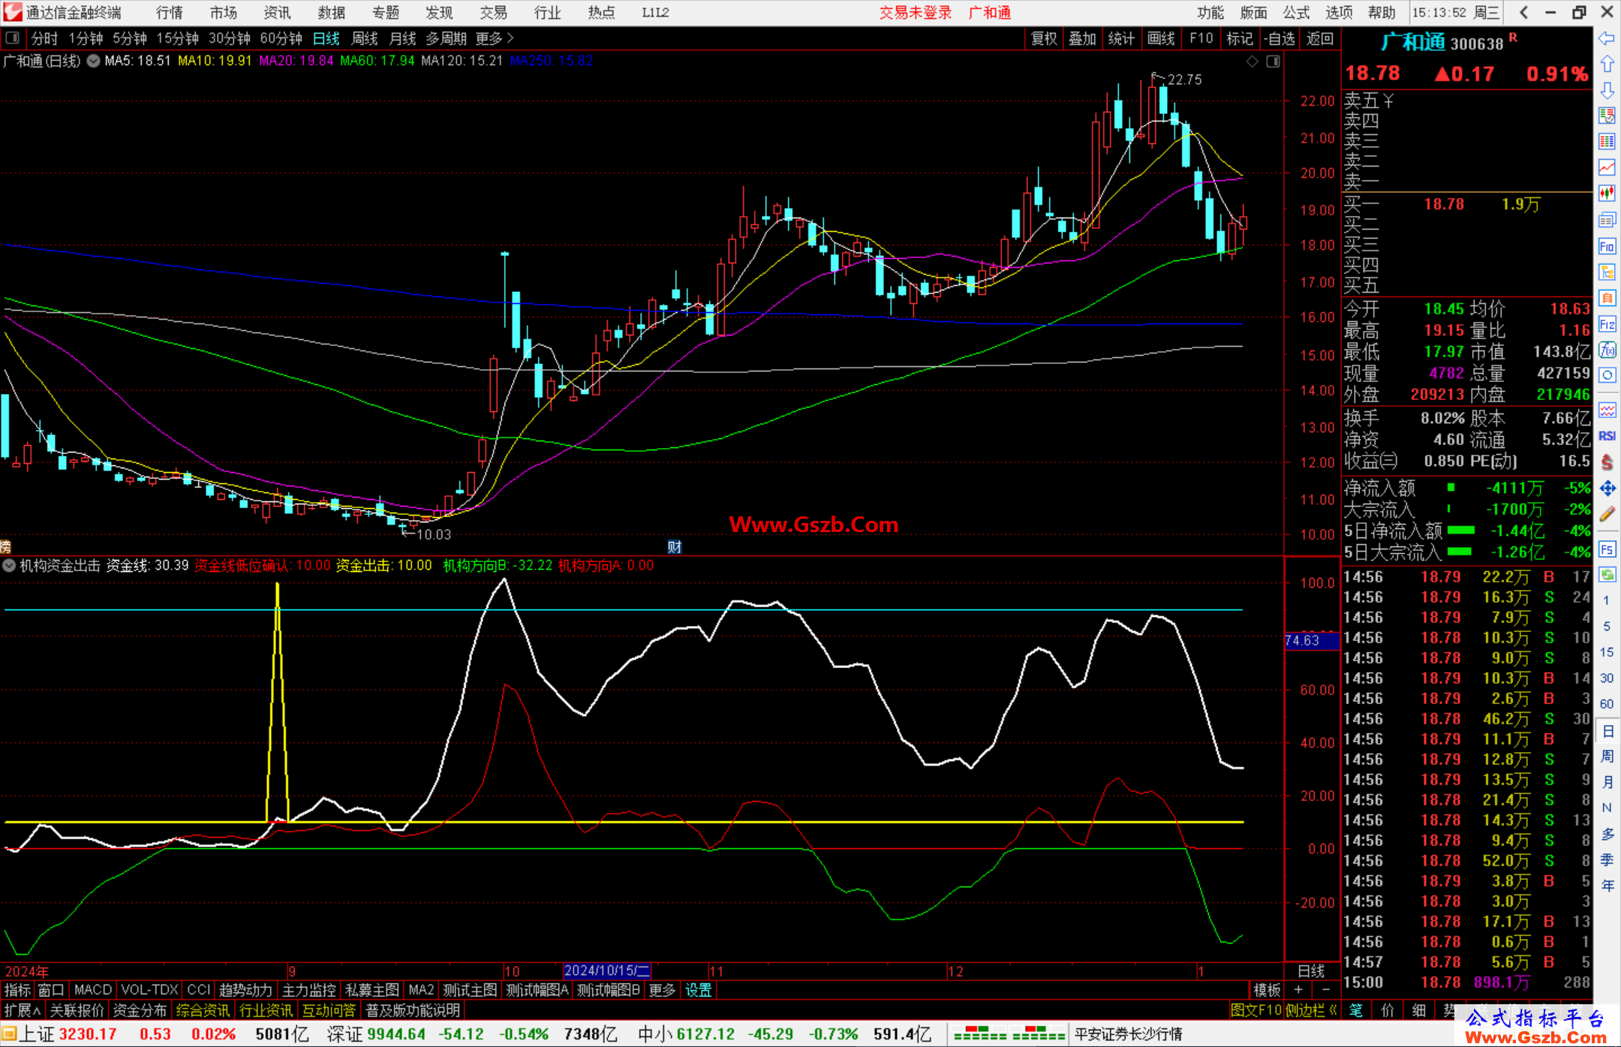Click the 统计 statistics button

(1122, 38)
